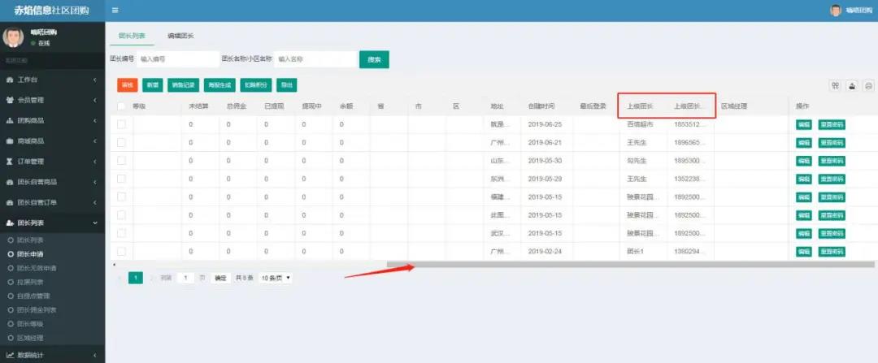
Task: Click the export icon above table
Action: point(851,85)
